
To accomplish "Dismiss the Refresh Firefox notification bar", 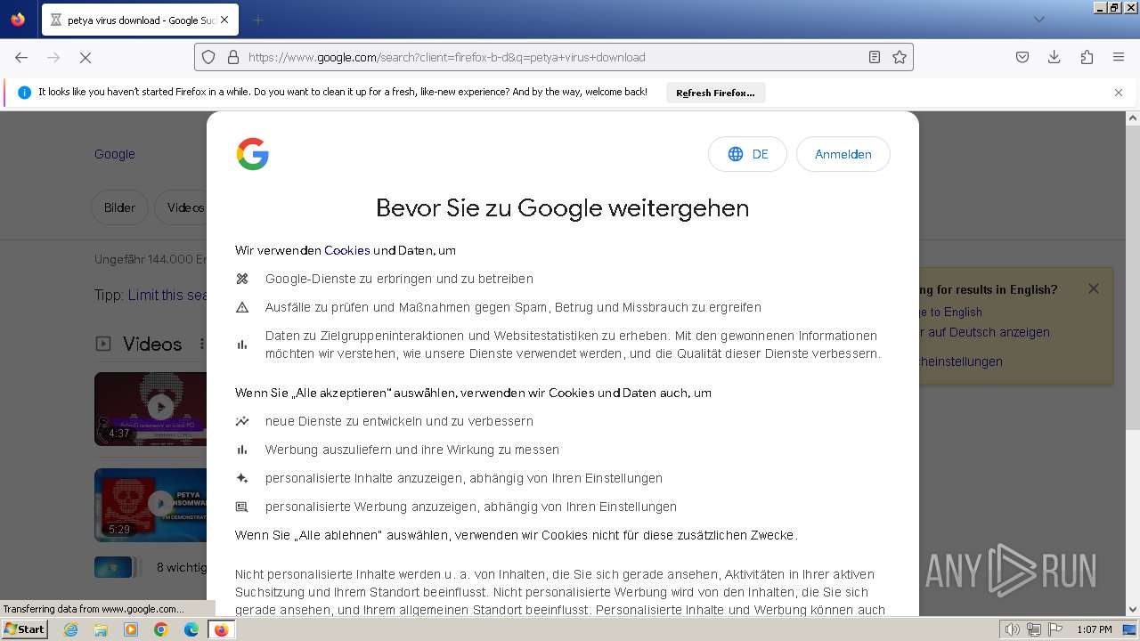I will [x=1119, y=92].
